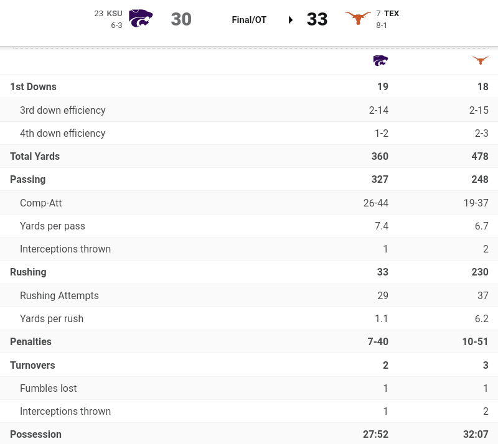This screenshot has height=444, width=498.
Task: Click the 3rd down efficiency label
Action: (62, 111)
